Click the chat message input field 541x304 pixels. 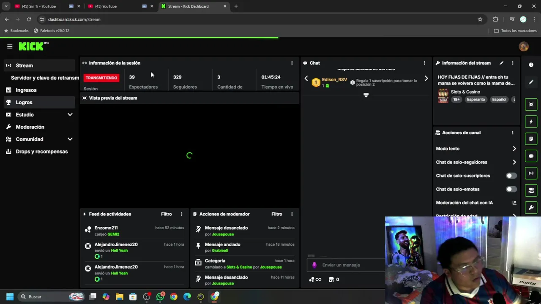346,265
